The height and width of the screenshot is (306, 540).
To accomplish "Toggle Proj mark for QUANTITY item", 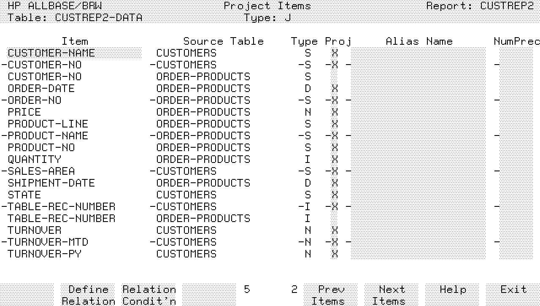I will click(x=335, y=160).
